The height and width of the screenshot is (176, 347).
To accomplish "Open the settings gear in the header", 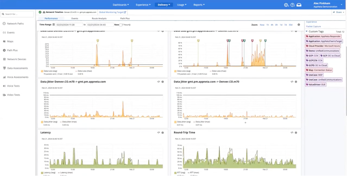I will coord(286,5).
